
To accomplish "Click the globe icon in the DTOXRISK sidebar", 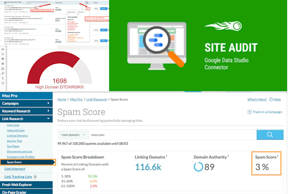I will (3, 64).
